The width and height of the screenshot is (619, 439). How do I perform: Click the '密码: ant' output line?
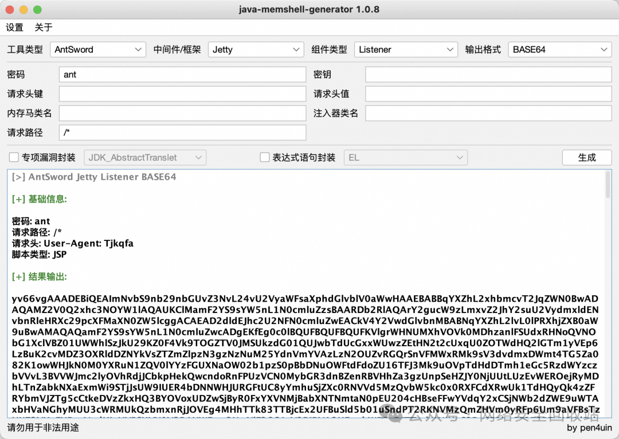tap(31, 221)
